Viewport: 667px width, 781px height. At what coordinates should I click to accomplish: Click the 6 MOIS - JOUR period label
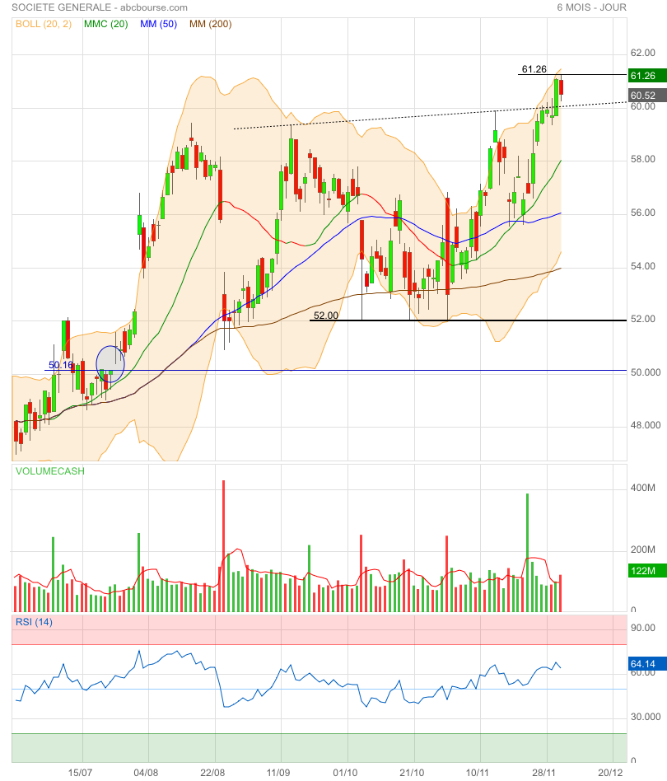click(x=591, y=7)
